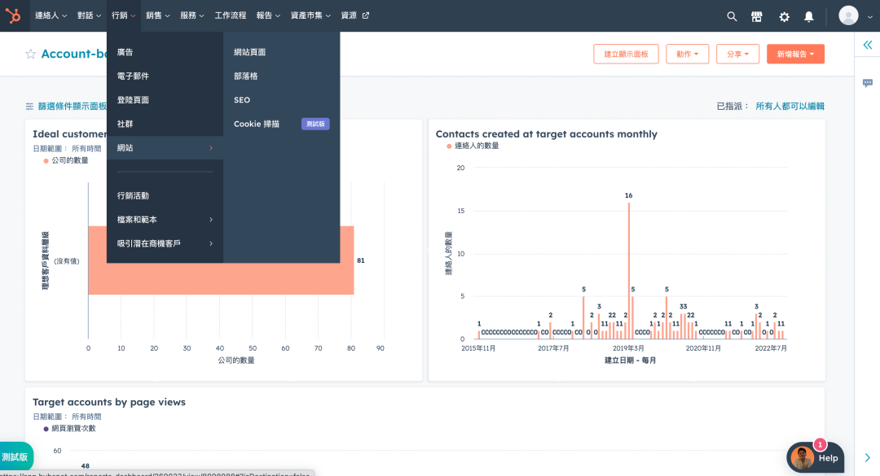880x476 pixels.
Task: Open settings gear icon
Action: 784,16
